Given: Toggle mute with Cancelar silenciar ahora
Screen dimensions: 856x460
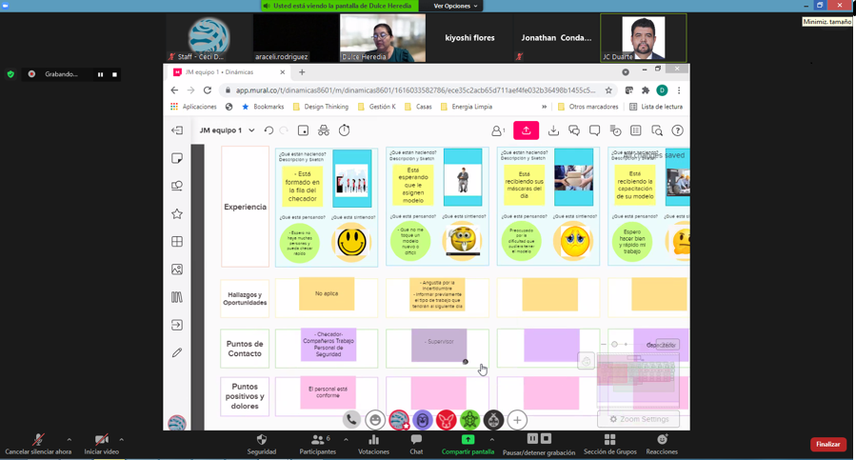Looking at the screenshot, I should coord(38,444).
